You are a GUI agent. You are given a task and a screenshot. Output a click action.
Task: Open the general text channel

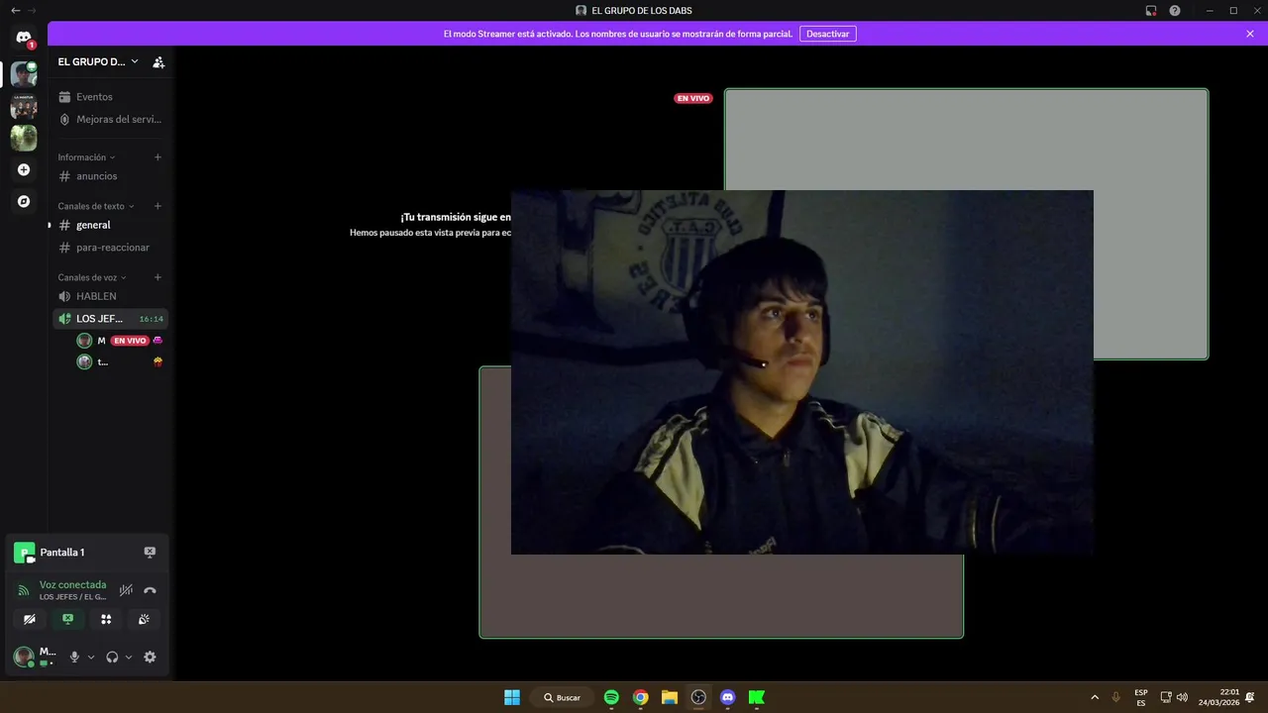point(110,225)
